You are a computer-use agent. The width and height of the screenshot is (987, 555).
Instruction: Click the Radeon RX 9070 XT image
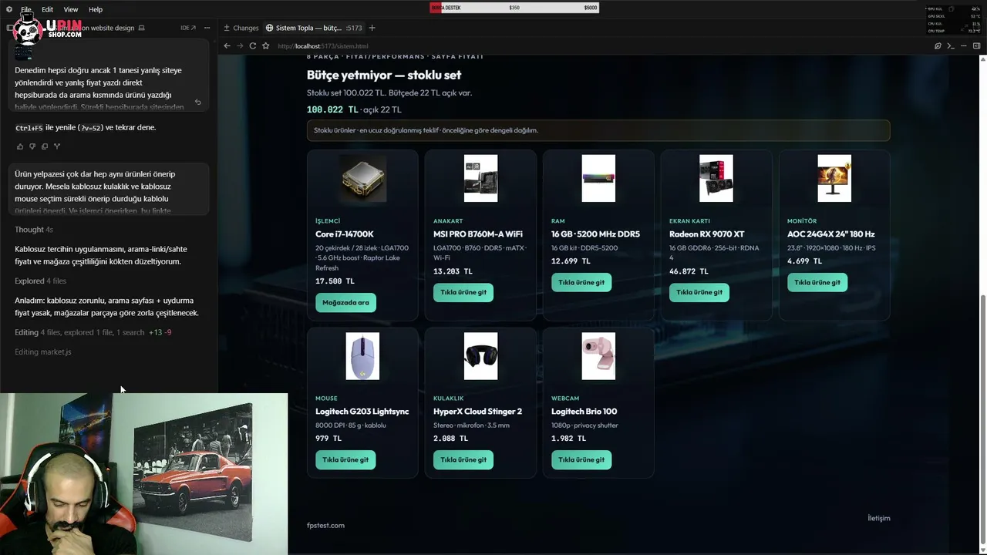pyautogui.click(x=716, y=178)
